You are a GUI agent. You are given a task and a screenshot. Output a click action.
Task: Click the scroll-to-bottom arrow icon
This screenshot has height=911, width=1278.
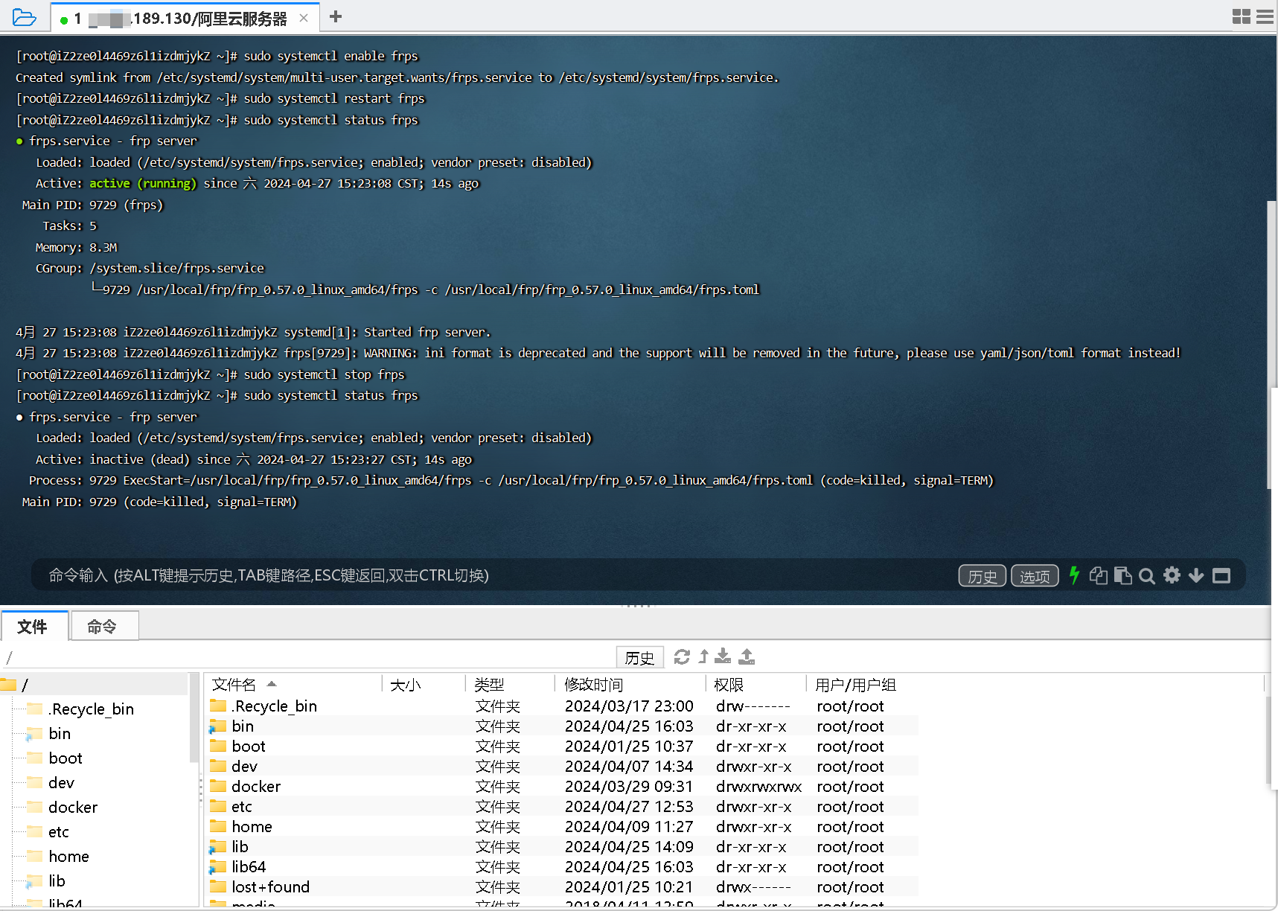point(1196,575)
